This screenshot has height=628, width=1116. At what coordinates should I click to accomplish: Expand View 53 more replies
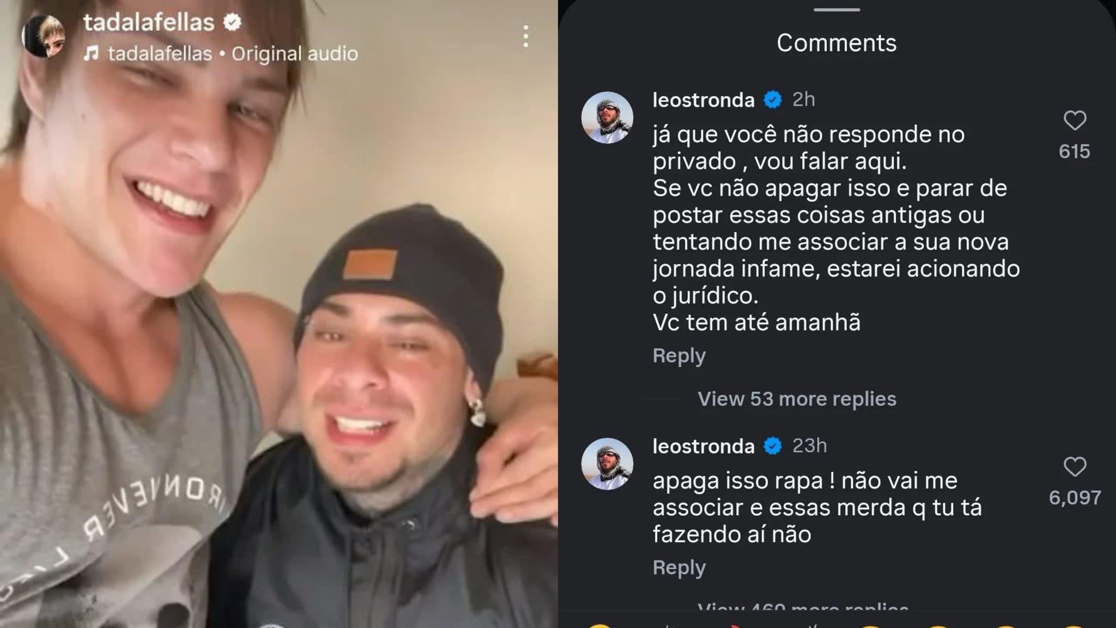point(797,398)
